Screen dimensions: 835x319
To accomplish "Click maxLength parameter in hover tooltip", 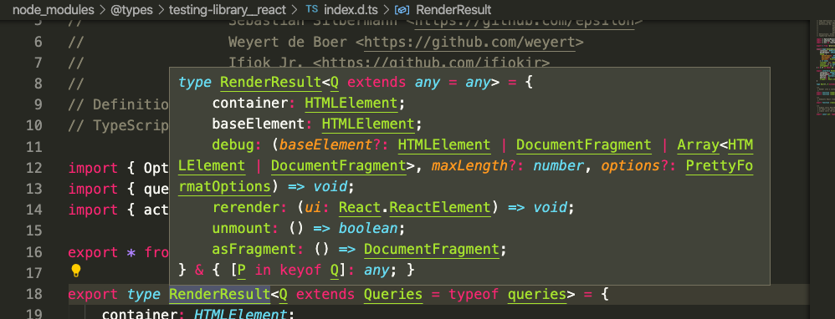I will click(x=469, y=166).
